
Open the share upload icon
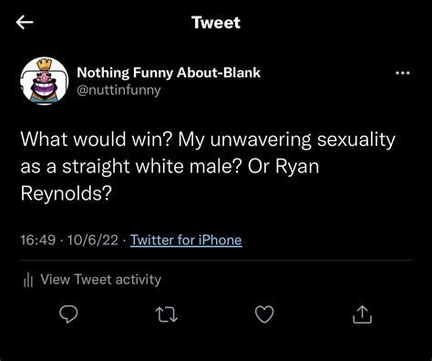coord(362,315)
